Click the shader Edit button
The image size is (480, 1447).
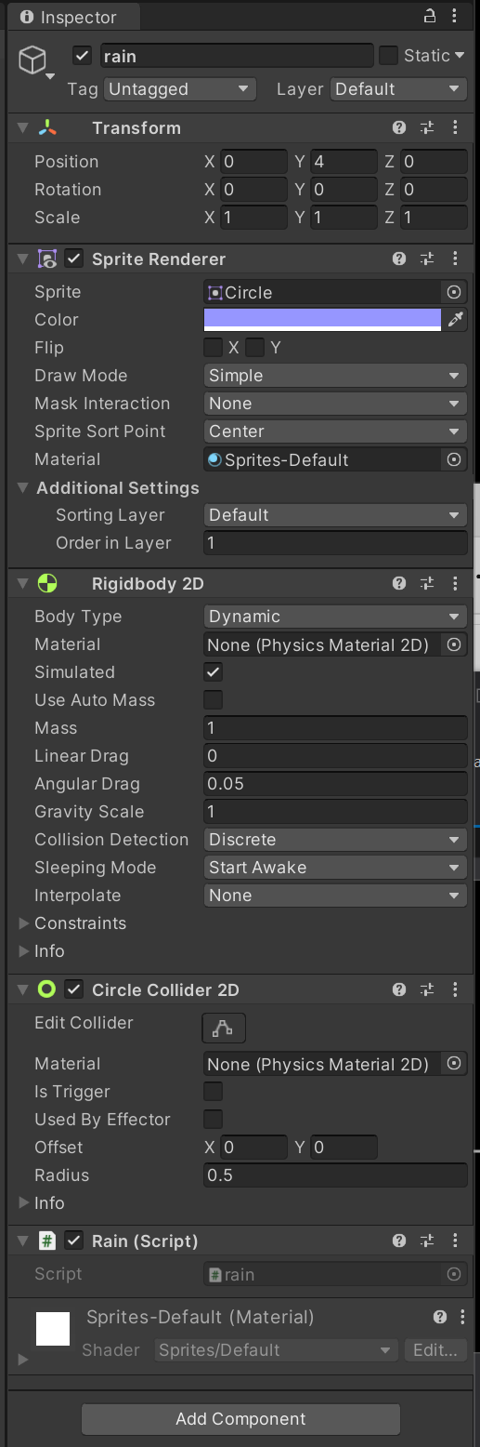point(435,1350)
